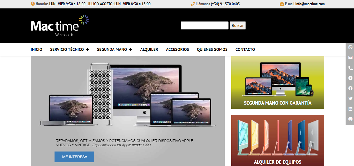Click the 'Especializados en Apple desde 1990' text
Image resolution: width=354 pixels, height=166 pixels.
point(121,145)
